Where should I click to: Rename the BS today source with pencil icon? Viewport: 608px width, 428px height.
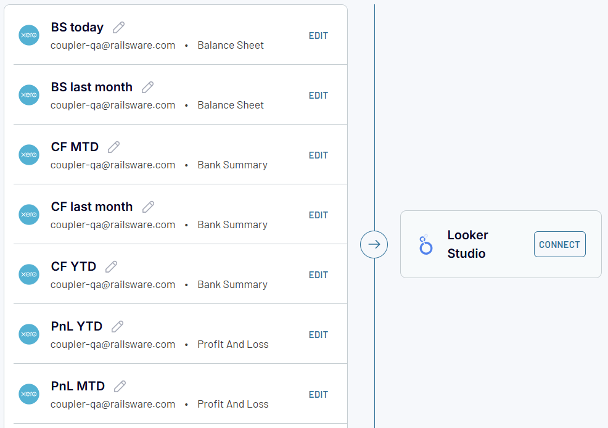(118, 28)
